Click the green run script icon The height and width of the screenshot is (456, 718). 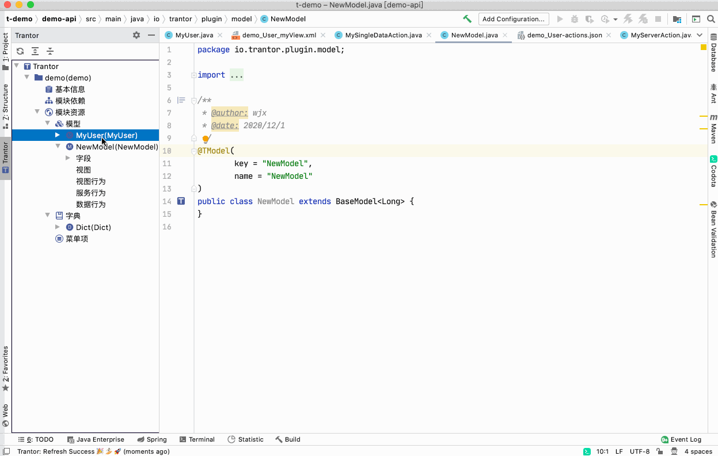694,19
